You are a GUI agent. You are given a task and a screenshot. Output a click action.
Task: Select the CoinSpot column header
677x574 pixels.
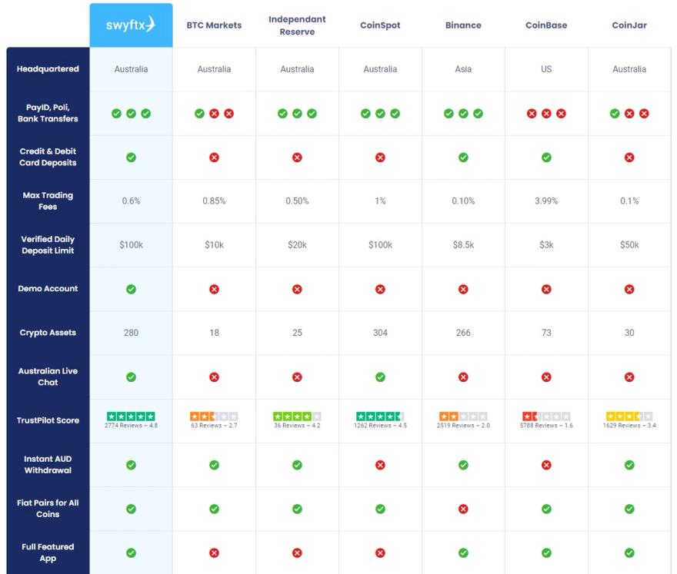380,25
